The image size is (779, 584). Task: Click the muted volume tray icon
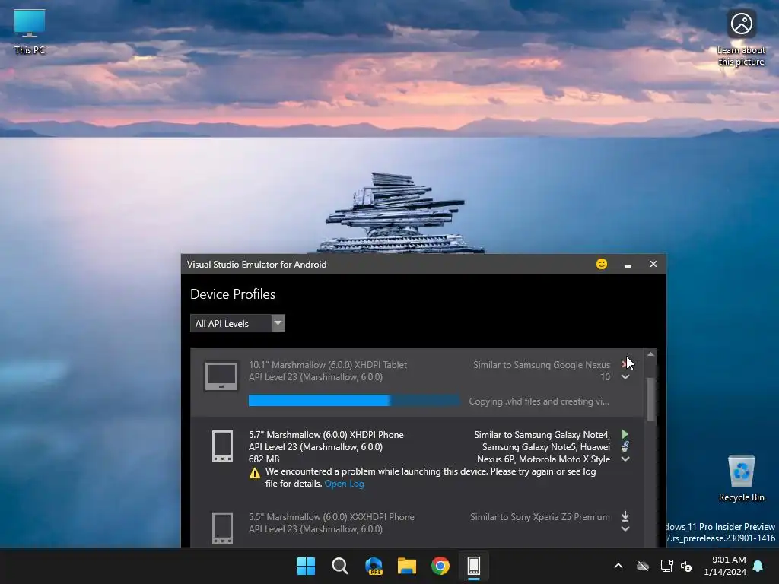click(687, 566)
